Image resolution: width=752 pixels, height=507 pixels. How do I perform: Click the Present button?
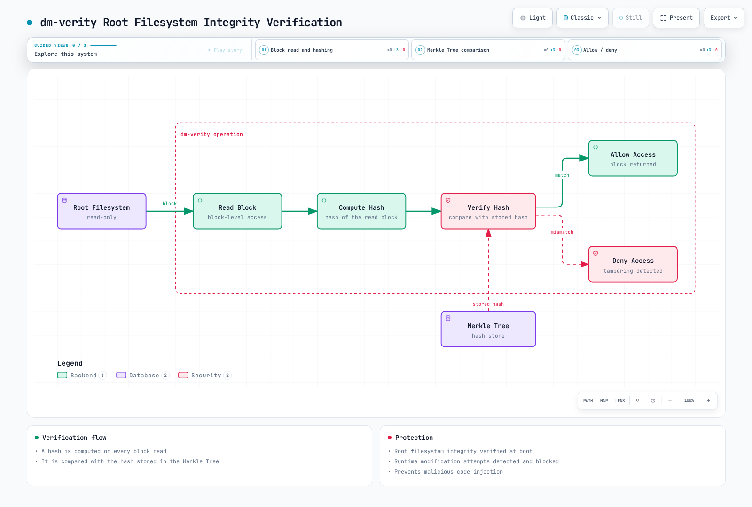click(676, 18)
